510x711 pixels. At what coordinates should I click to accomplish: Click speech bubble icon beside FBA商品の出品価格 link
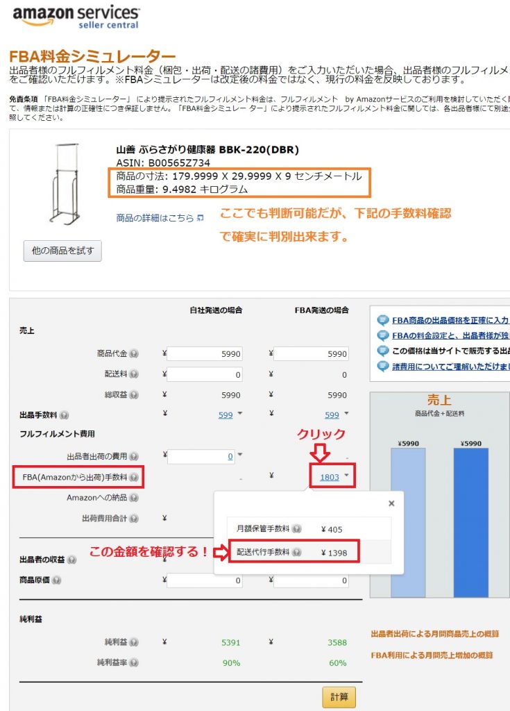[x=383, y=321]
